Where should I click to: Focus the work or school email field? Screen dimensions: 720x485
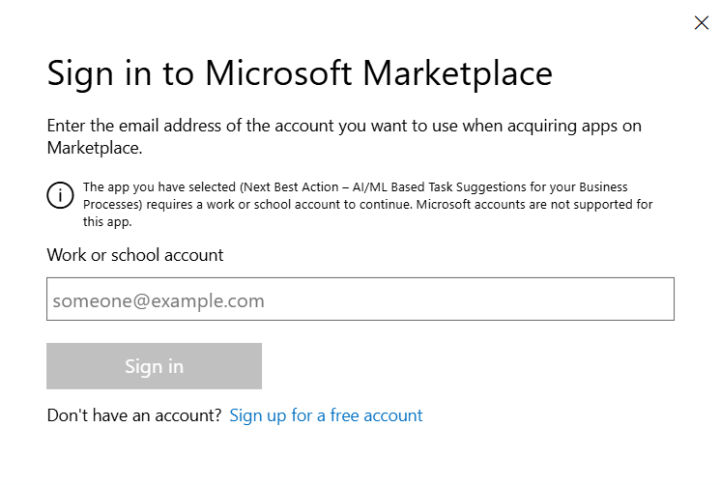[x=360, y=300]
